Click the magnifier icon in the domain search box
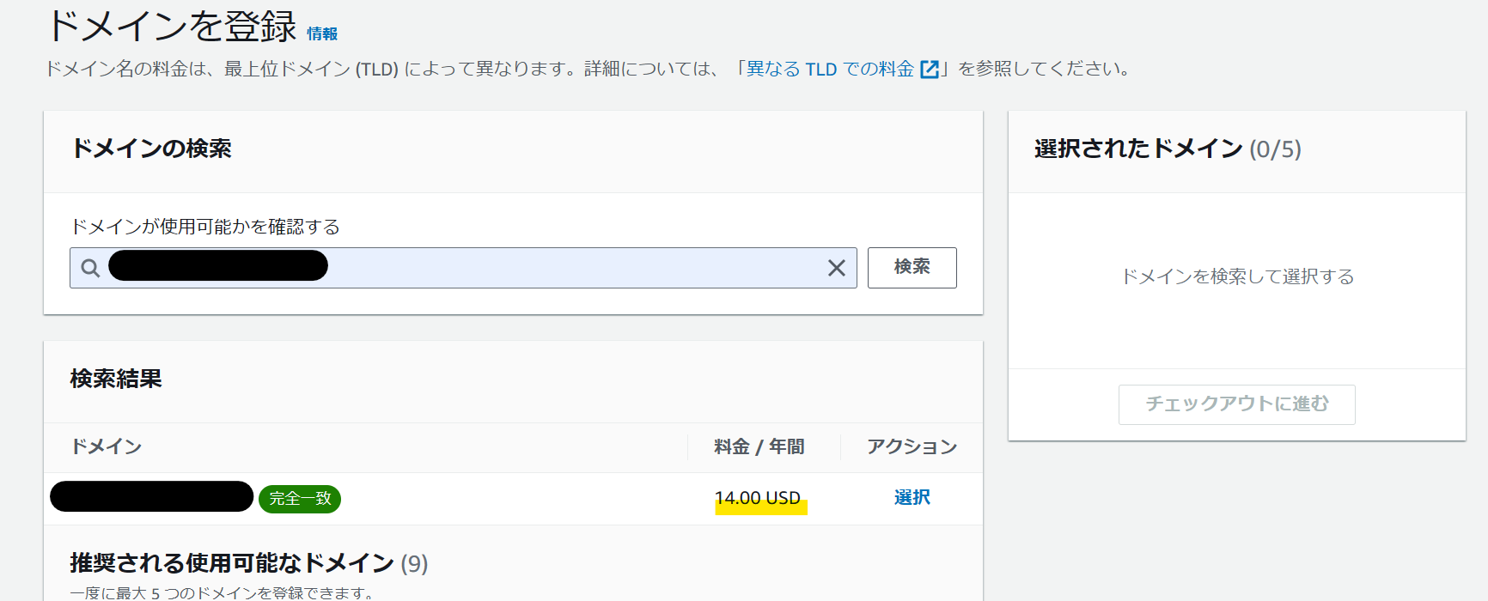This screenshot has height=601, width=1488. pos(90,268)
